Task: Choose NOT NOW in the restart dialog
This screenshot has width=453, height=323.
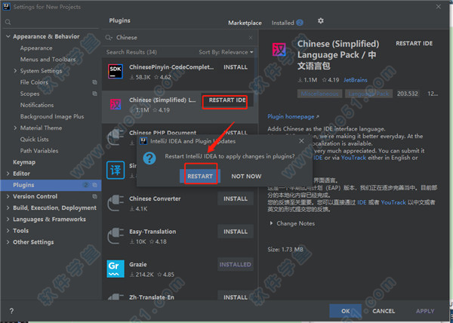Action: (x=246, y=175)
